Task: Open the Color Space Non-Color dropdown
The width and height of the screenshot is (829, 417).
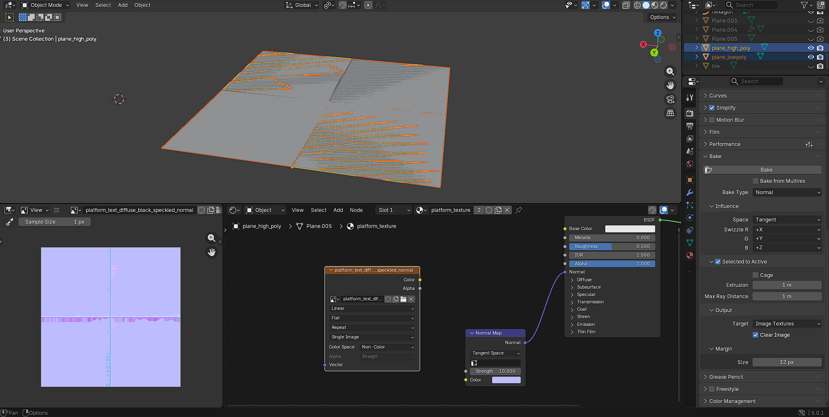Action: tap(387, 347)
